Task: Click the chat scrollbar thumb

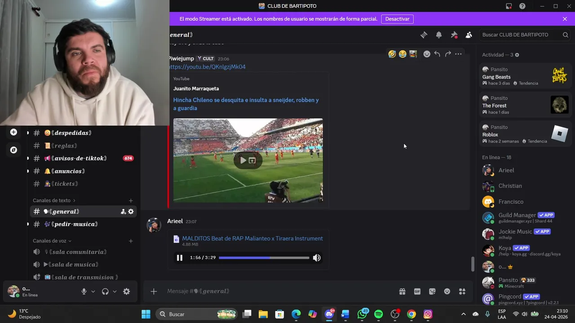Action: (x=473, y=264)
